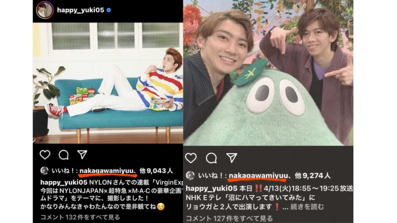
Task: Open the green mascot photo on right
Action: (x=268, y=73)
